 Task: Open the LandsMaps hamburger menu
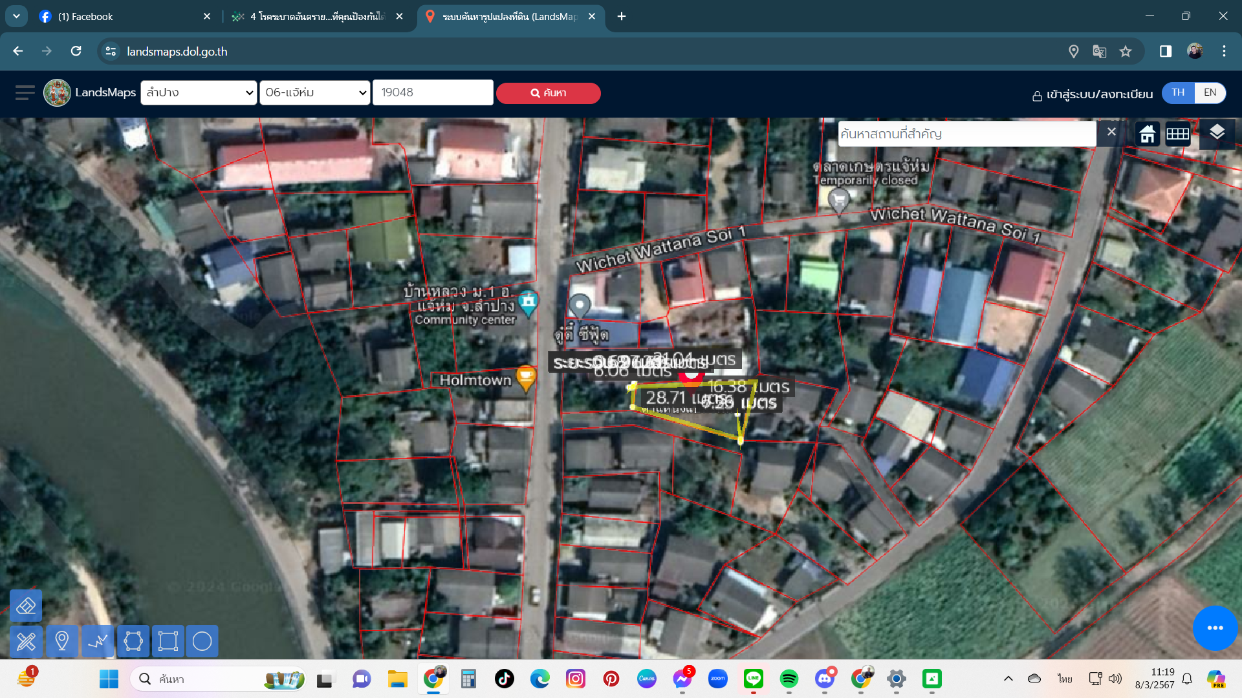click(25, 92)
